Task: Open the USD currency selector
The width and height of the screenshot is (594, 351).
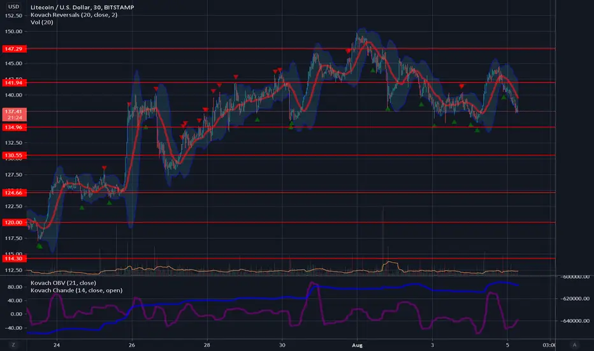Action: coord(13,6)
